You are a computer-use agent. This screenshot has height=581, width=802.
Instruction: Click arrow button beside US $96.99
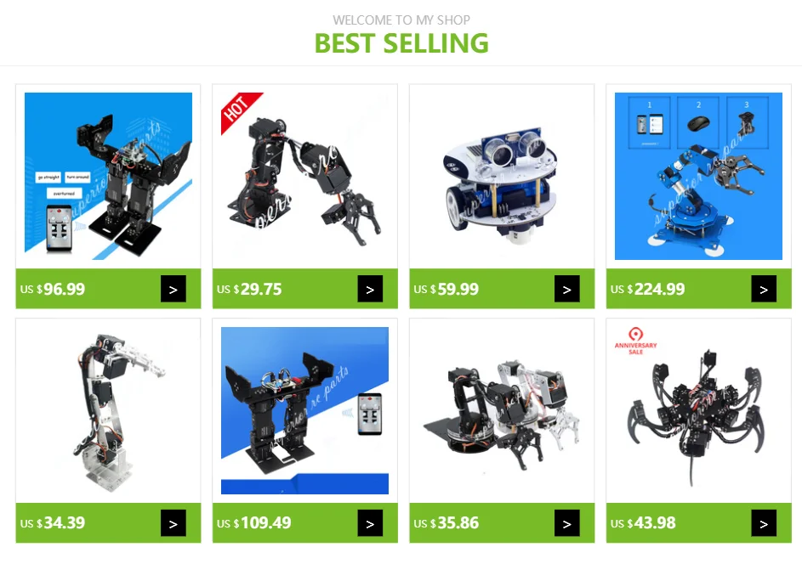pos(173,289)
